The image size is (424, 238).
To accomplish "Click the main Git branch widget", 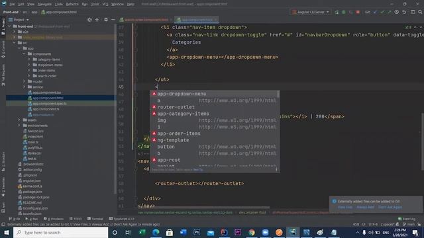I will [x=409, y=224].
